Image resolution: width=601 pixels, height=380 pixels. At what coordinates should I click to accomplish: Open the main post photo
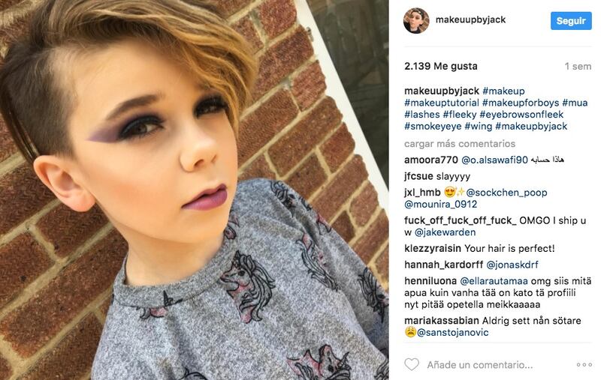(195, 190)
